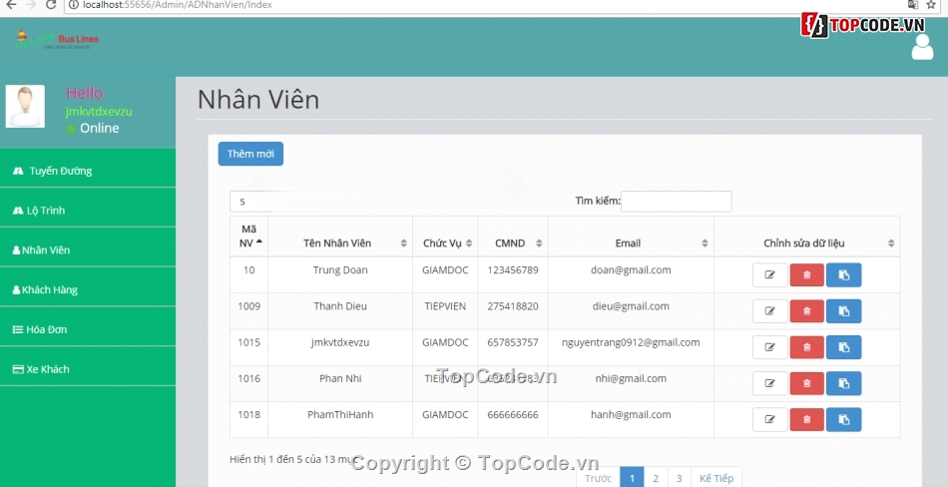This screenshot has height=487, width=948.
Task: Click the Thêm mới button
Action: coord(250,154)
